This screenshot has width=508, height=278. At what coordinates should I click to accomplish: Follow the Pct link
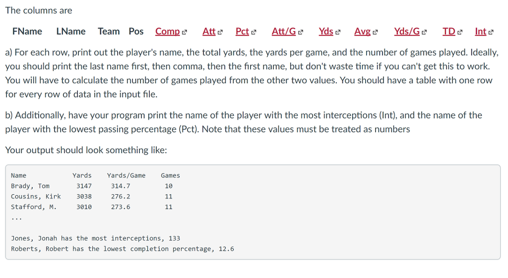(242, 31)
